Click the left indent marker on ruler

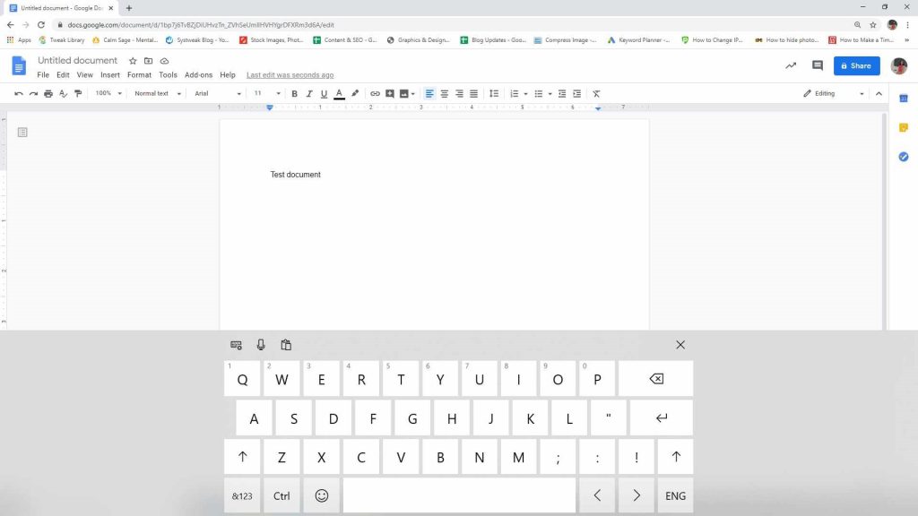pos(270,108)
